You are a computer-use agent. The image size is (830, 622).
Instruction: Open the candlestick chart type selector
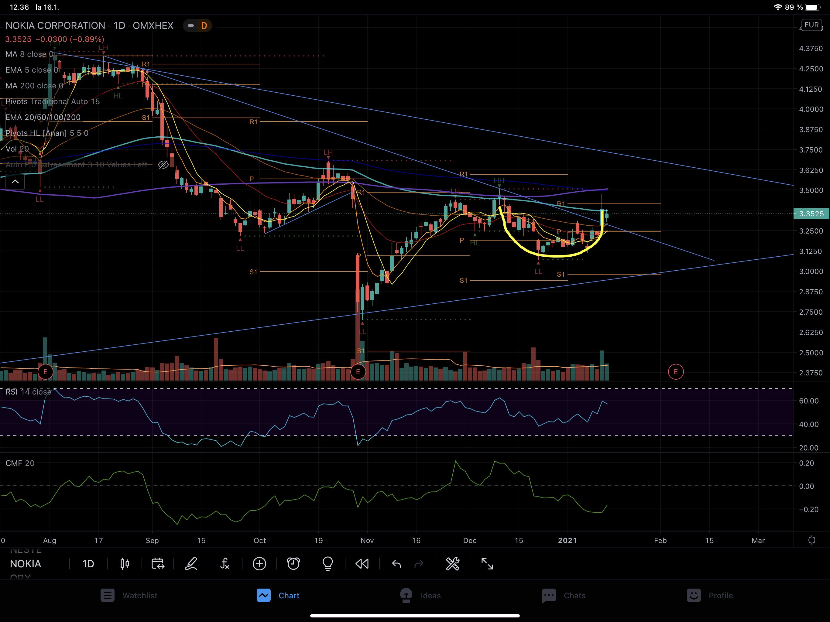(125, 563)
